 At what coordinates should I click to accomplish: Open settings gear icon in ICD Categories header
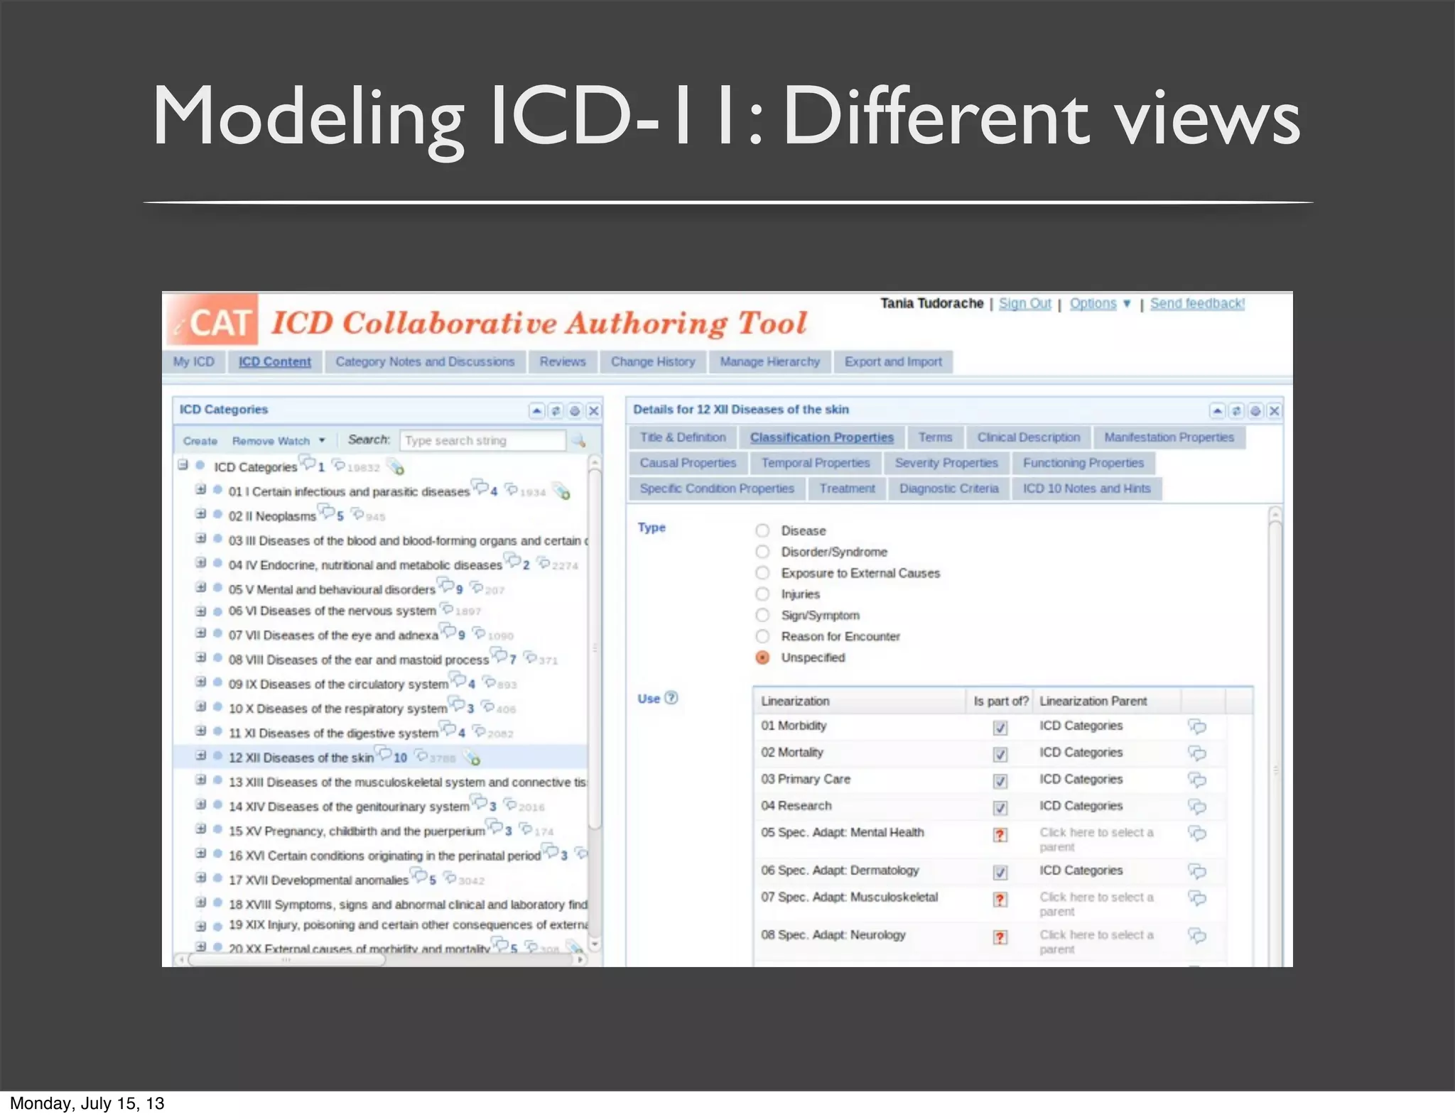click(575, 410)
